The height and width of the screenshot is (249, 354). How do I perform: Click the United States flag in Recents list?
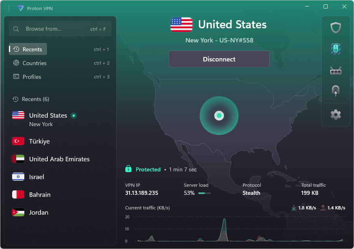tap(18, 115)
